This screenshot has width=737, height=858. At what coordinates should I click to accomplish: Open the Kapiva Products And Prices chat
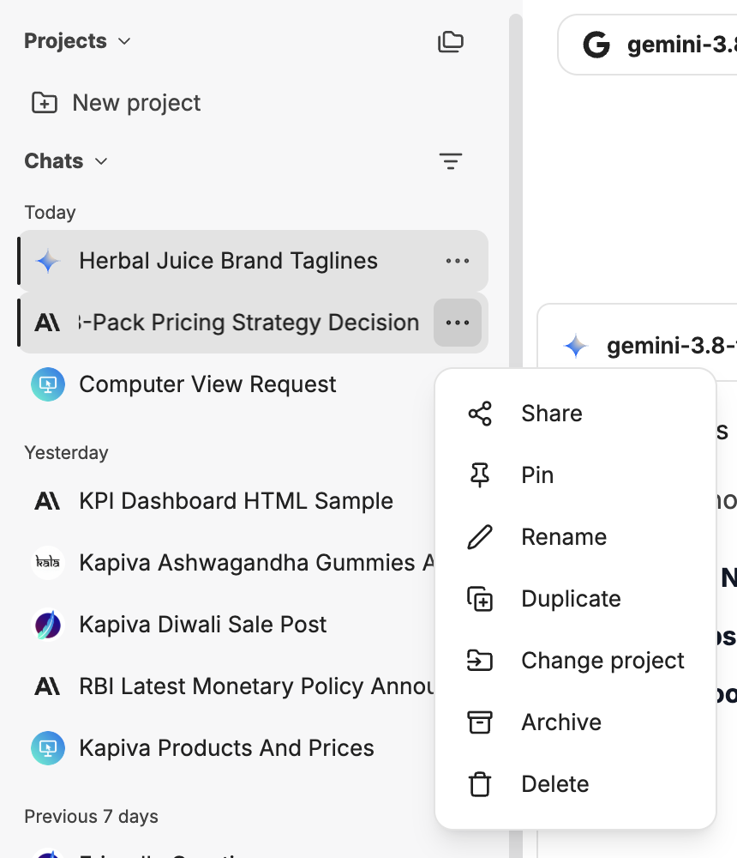226,748
